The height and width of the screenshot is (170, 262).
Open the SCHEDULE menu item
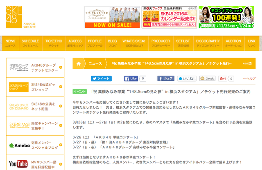click(x=30, y=43)
